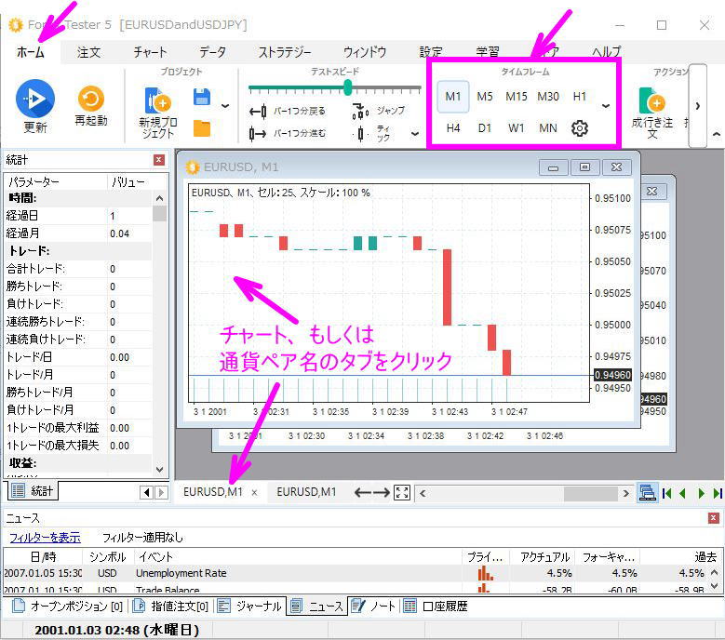Click the test speed slider handle
The height and width of the screenshot is (640, 725).
coord(348,87)
